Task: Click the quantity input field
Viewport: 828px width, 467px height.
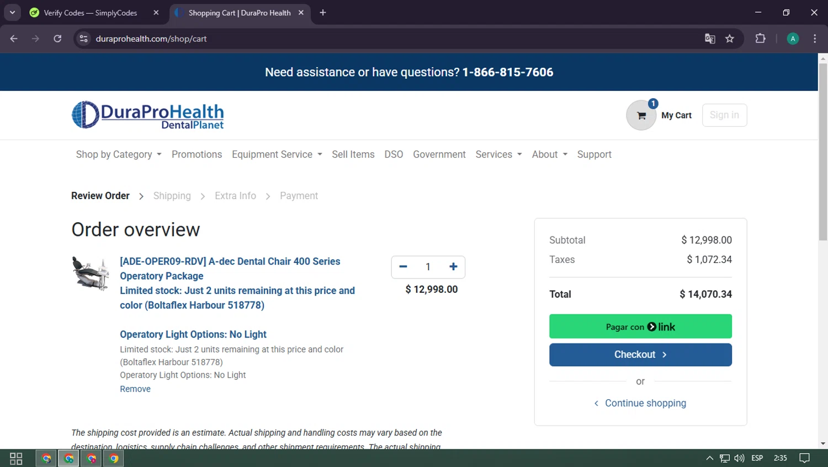Action: click(428, 267)
